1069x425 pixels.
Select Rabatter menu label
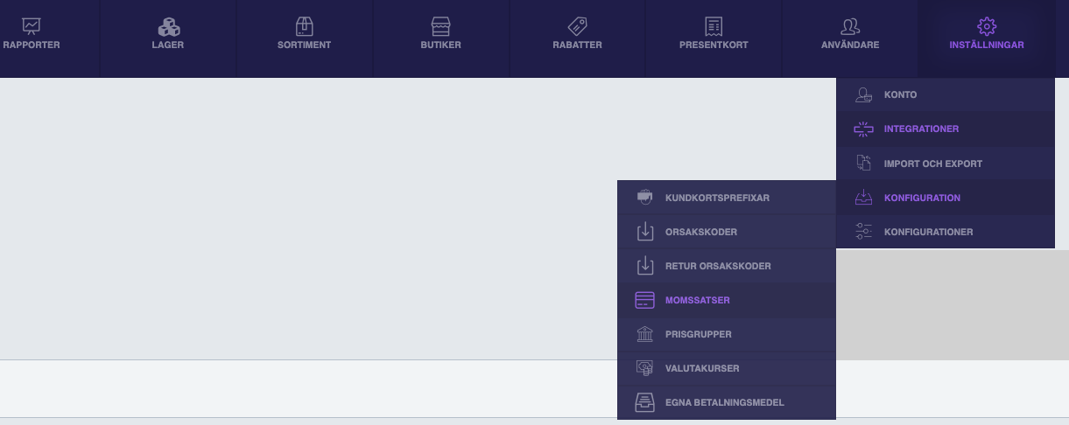click(x=578, y=45)
